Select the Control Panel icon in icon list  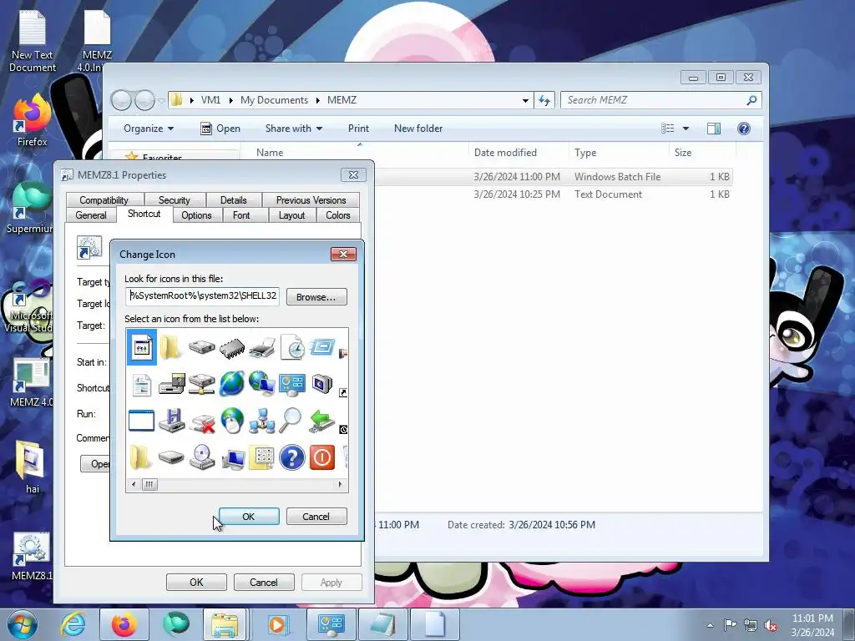click(x=293, y=384)
